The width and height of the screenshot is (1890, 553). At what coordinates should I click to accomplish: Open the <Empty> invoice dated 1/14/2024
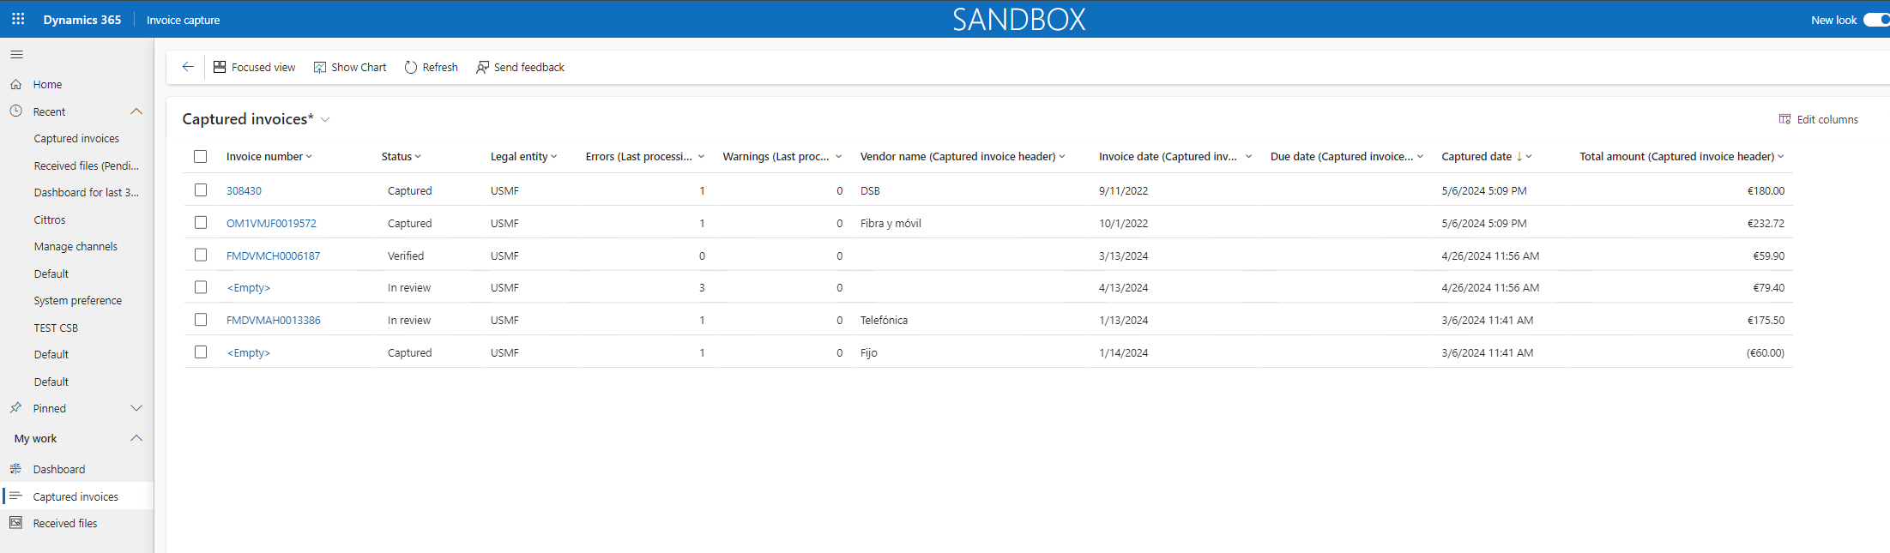tap(249, 352)
